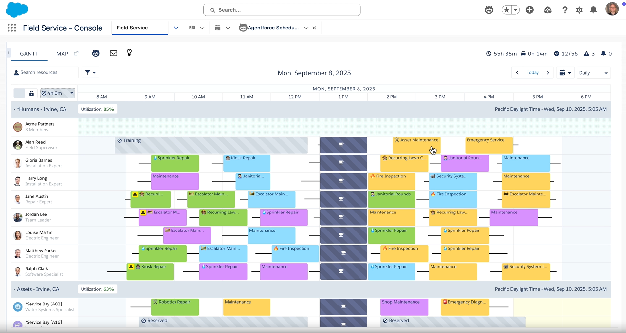Click the completed jobs 12/56 indicator

566,54
